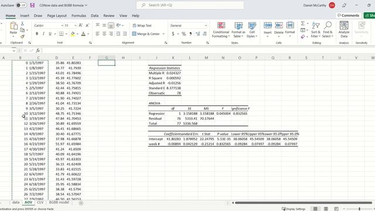Click the horizontal scrollbar
The width and height of the screenshot is (375, 211).
304,203
